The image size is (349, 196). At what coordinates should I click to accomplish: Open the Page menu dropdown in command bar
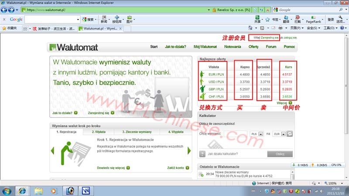(x=297, y=28)
